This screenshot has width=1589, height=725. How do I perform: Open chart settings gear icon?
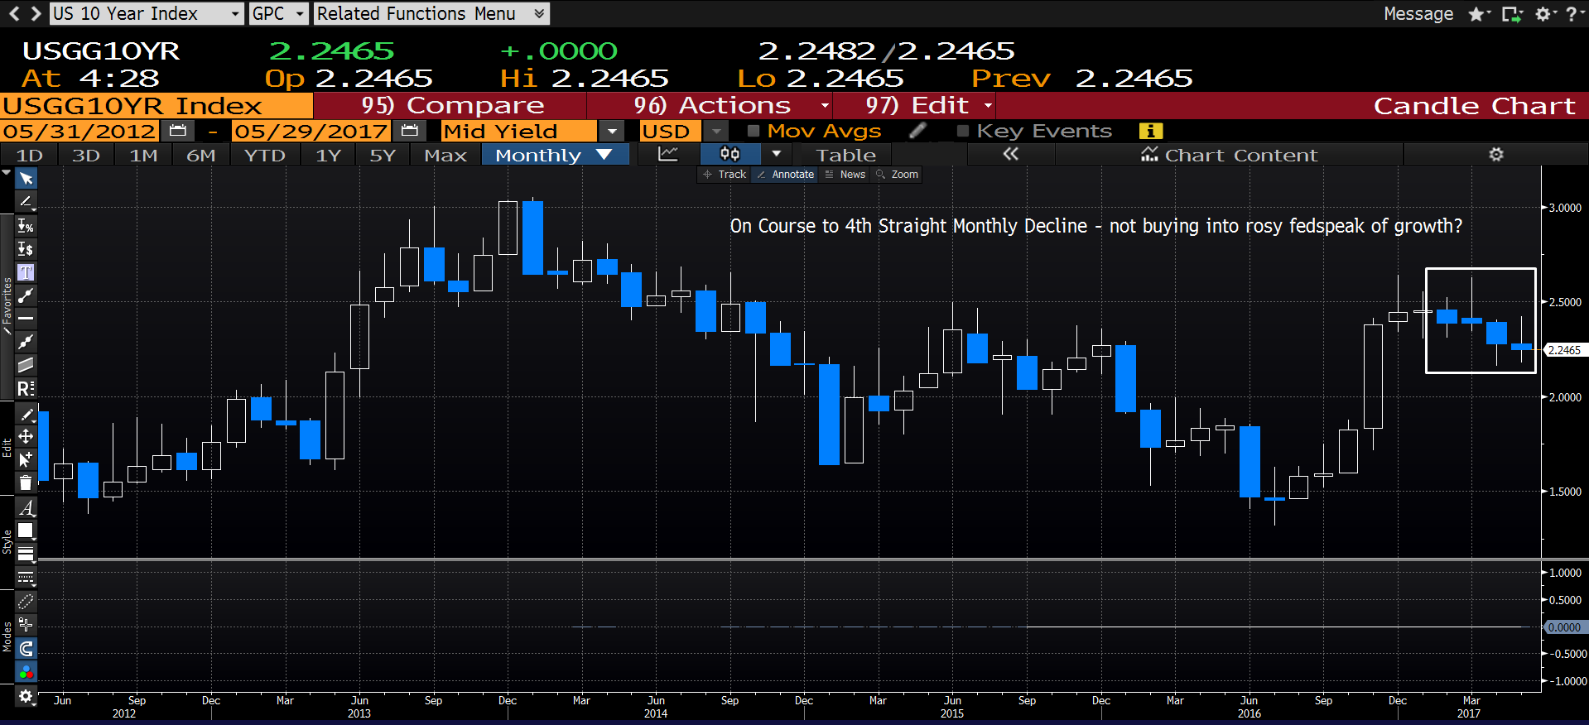[1496, 154]
